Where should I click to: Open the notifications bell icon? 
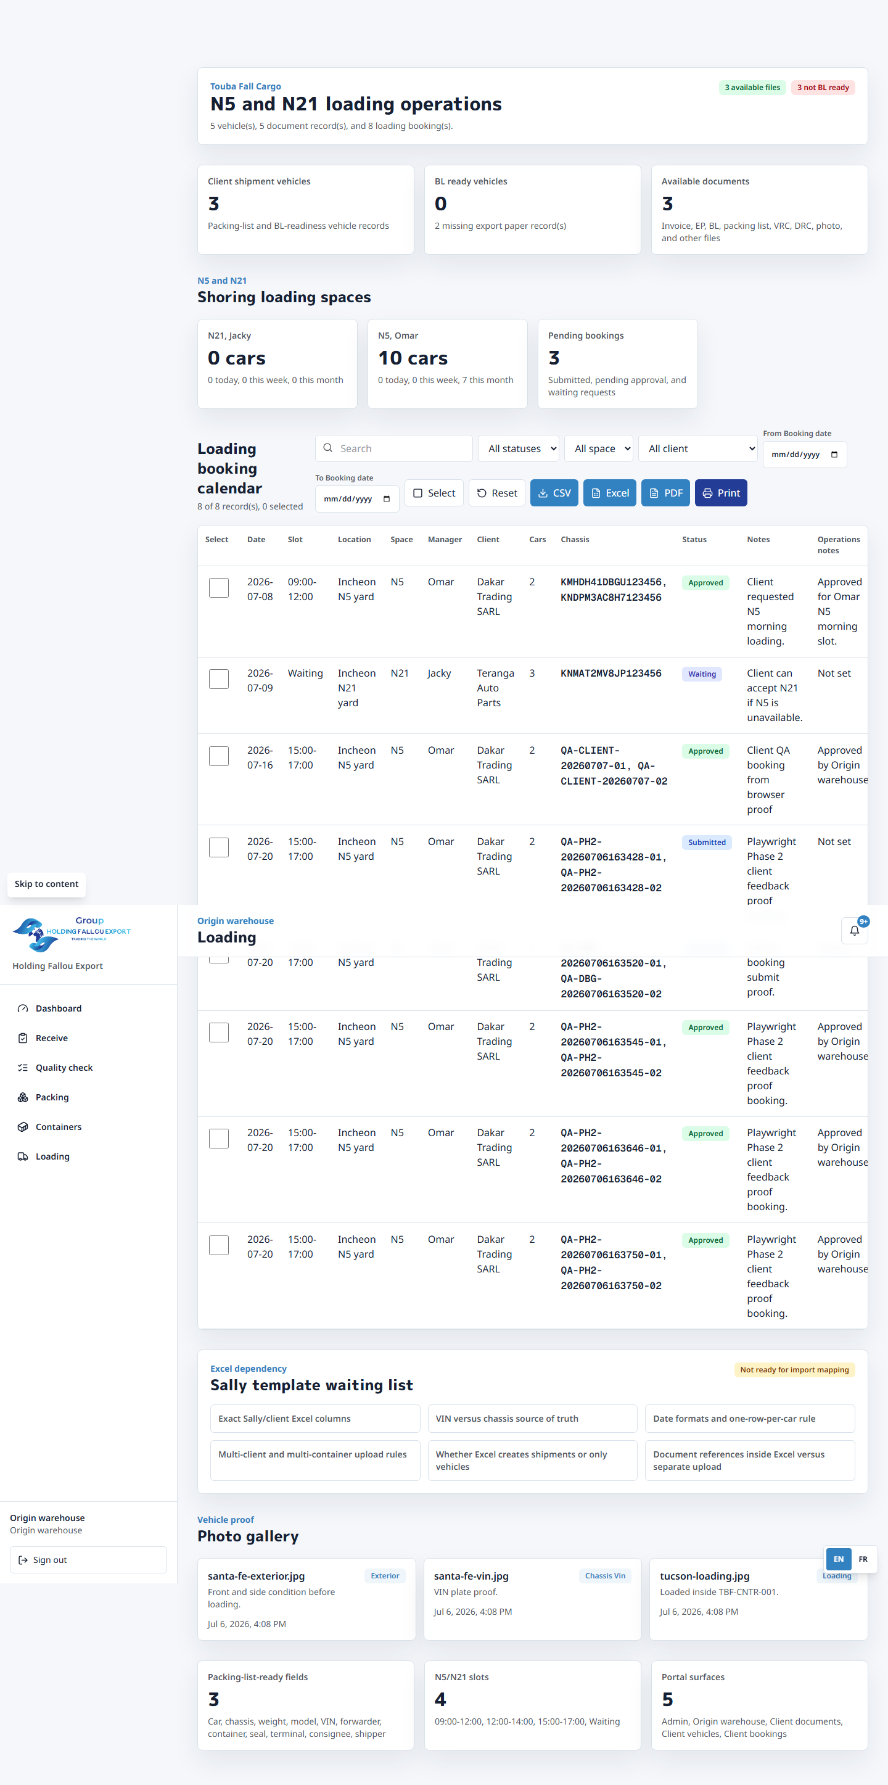[x=854, y=931]
